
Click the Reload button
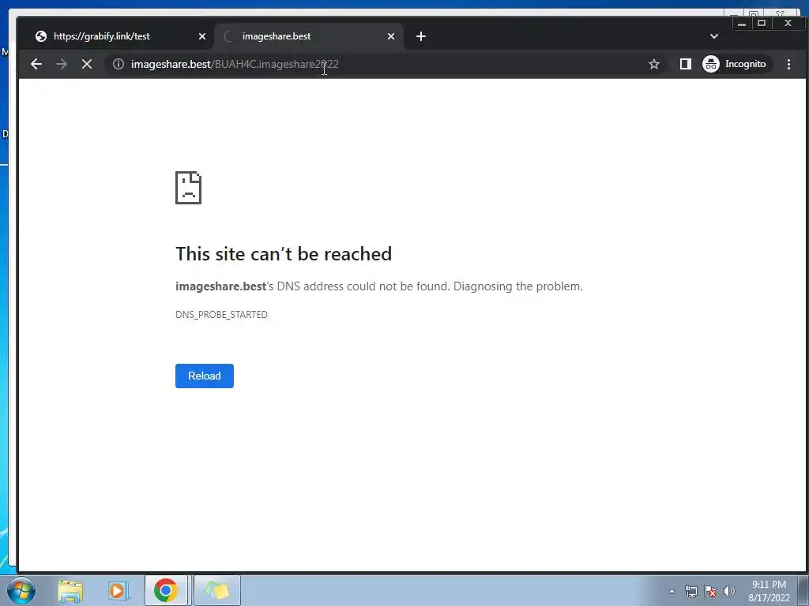(x=205, y=376)
